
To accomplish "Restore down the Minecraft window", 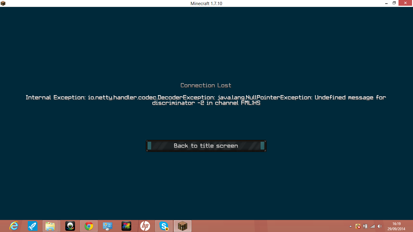I will click(x=394, y=3).
